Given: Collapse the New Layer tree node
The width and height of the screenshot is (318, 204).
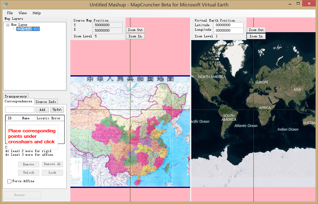Looking at the screenshot, I should [8, 25].
